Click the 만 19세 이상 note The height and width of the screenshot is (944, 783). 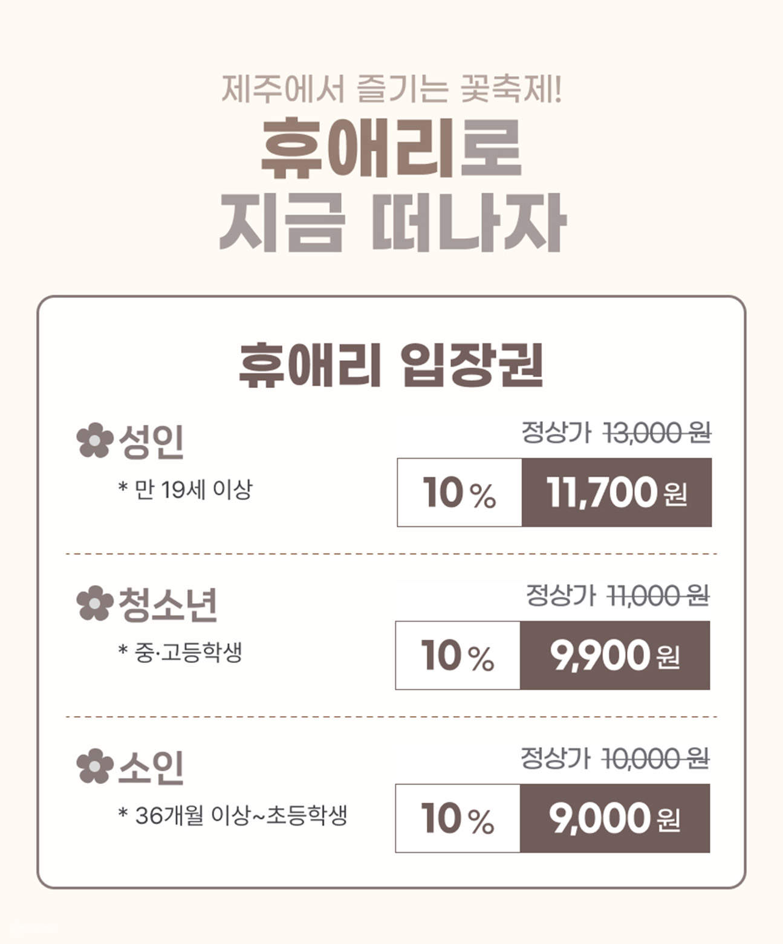(185, 490)
